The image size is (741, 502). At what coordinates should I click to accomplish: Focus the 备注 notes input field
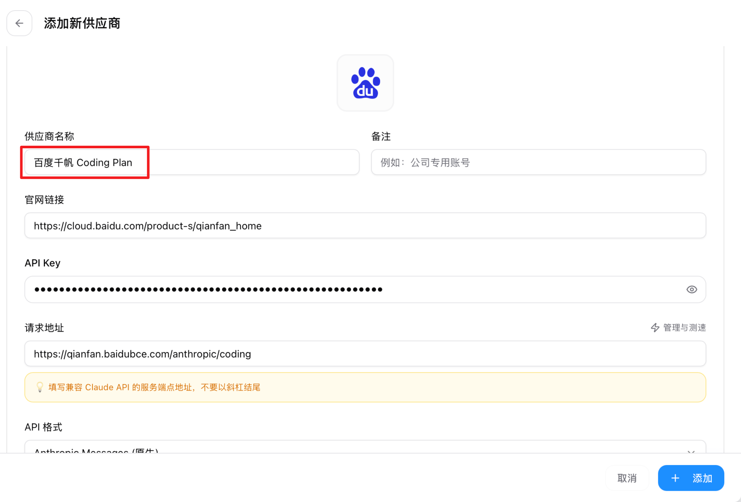pos(538,162)
